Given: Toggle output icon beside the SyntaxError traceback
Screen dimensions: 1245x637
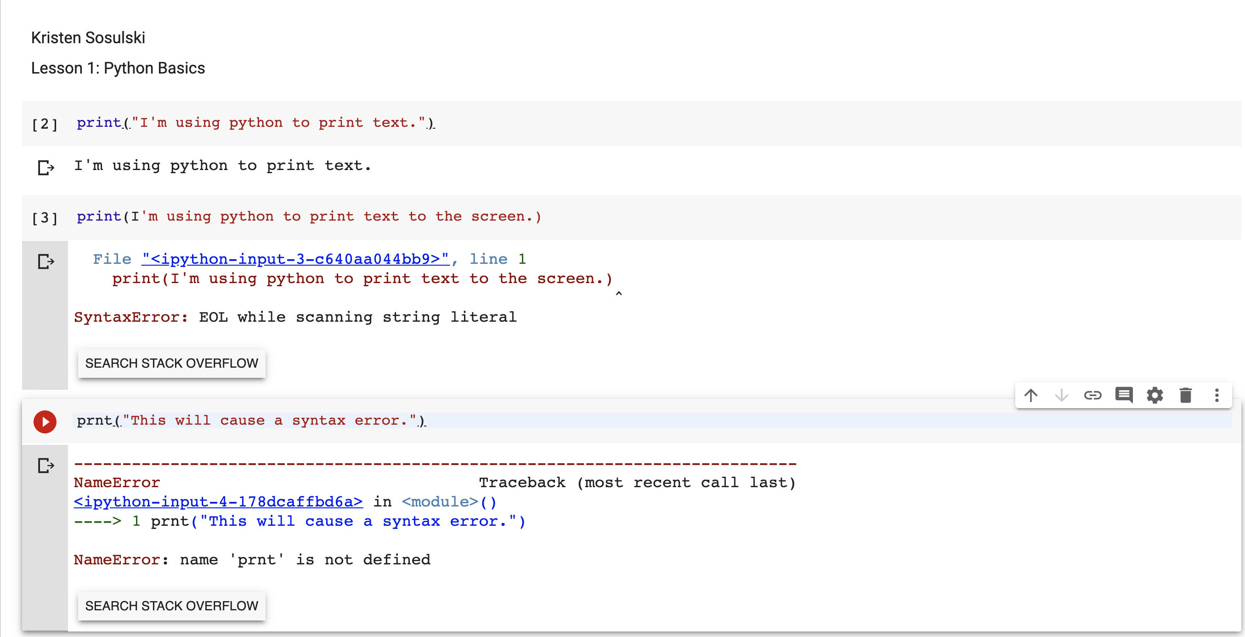Looking at the screenshot, I should (x=46, y=261).
